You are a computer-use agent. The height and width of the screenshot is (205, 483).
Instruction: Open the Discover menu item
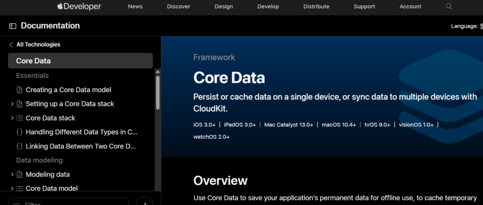pyautogui.click(x=178, y=7)
